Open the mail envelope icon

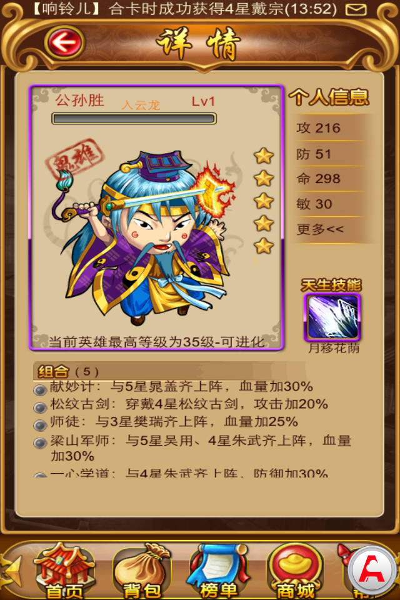(x=356, y=9)
